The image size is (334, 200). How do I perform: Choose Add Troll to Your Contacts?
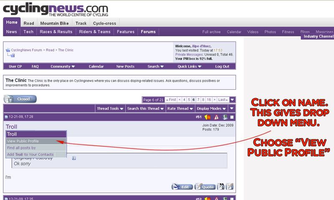pos(36,154)
